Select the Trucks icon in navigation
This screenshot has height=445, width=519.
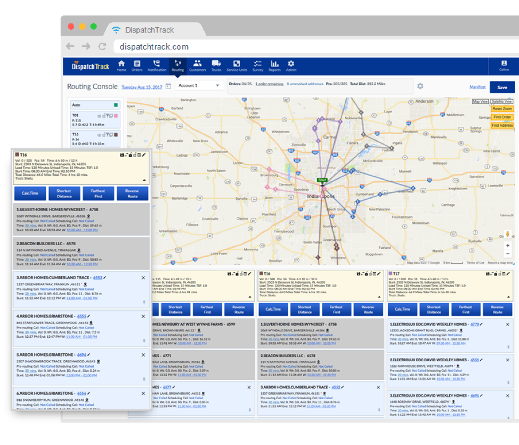pyautogui.click(x=216, y=64)
